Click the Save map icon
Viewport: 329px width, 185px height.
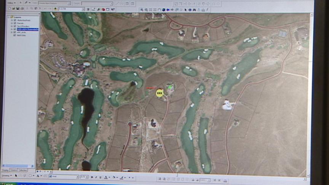tap(18, 8)
